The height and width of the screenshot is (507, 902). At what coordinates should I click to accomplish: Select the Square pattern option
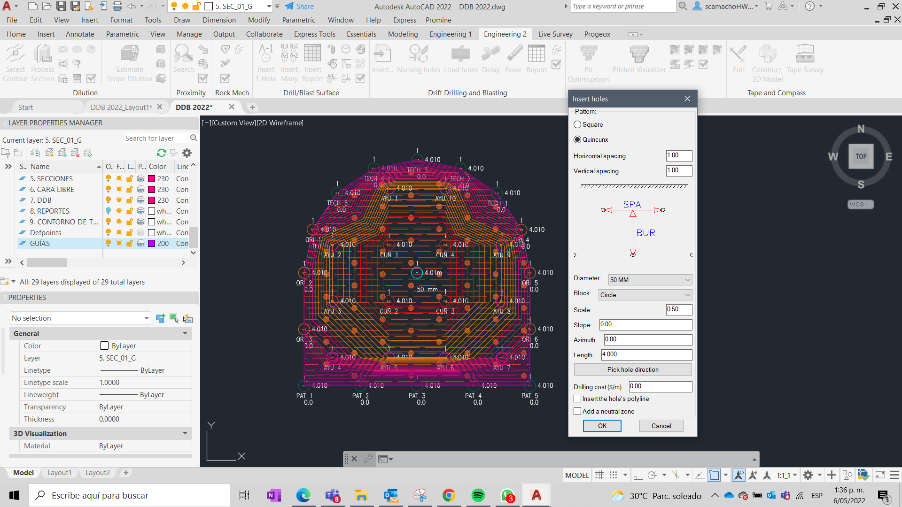[577, 125]
